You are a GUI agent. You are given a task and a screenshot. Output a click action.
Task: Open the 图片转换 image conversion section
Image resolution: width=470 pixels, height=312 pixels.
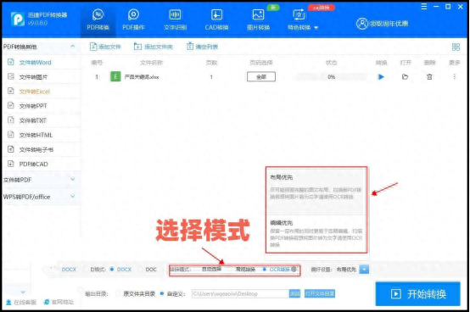(258, 19)
